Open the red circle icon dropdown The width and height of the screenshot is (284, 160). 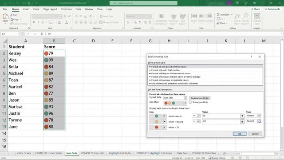165,128
